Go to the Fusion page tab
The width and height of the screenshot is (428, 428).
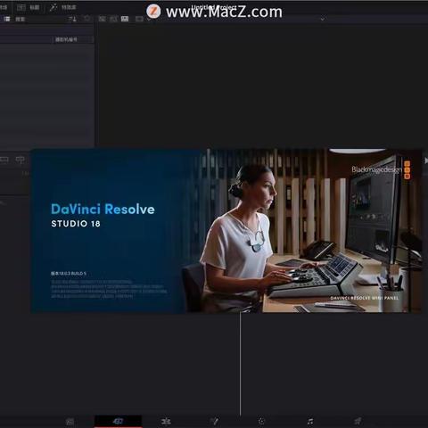214,421
